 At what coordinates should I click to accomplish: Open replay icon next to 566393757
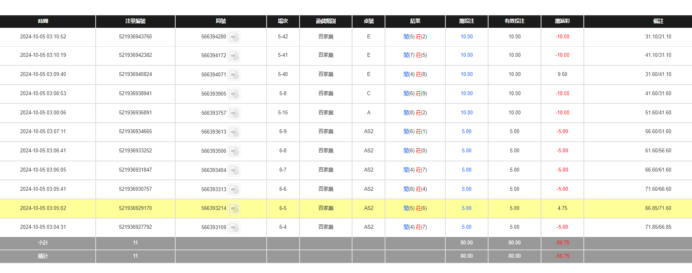tap(234, 113)
